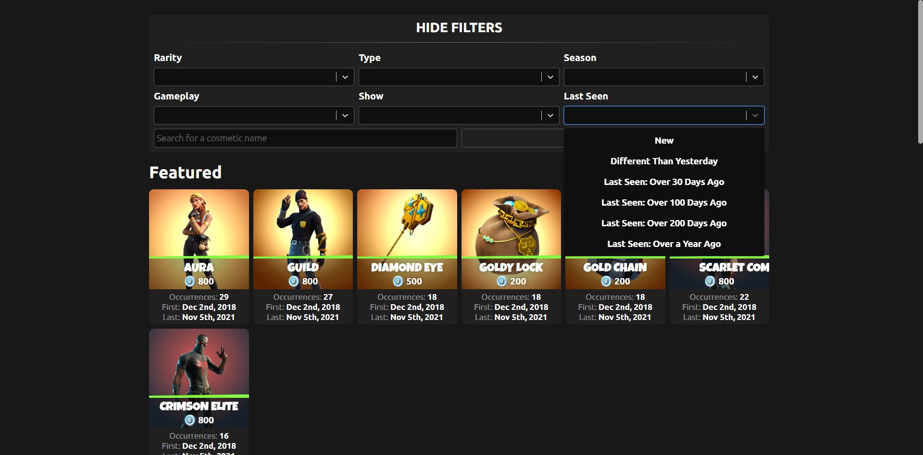
Task: Click "Occurrences: 22" under the Scarlet card
Action: (719, 297)
